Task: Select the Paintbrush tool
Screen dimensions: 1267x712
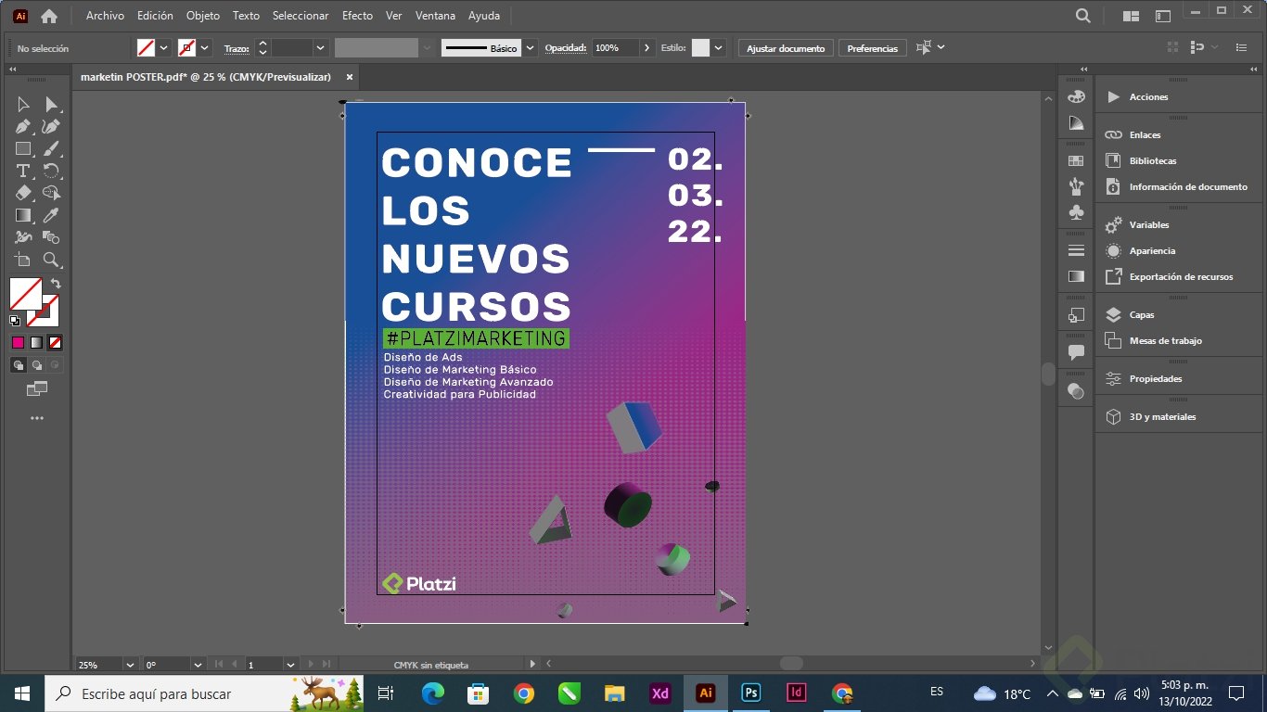Action: tap(51, 148)
